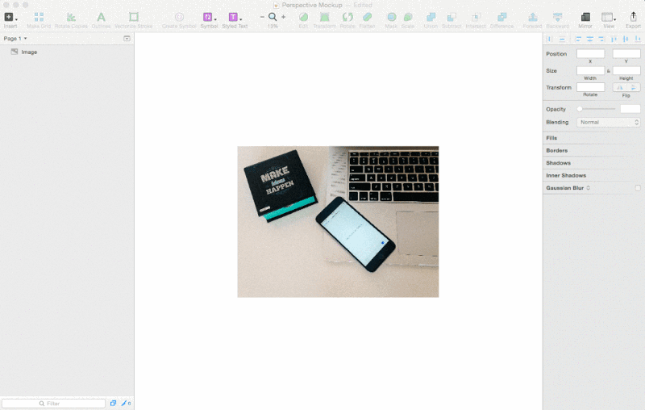
Task: Click the copy-layers icon beside Filter
Action: tap(113, 404)
